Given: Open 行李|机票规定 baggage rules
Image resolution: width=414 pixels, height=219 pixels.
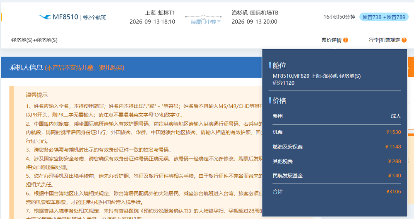Looking at the screenshot, I should [384, 40].
